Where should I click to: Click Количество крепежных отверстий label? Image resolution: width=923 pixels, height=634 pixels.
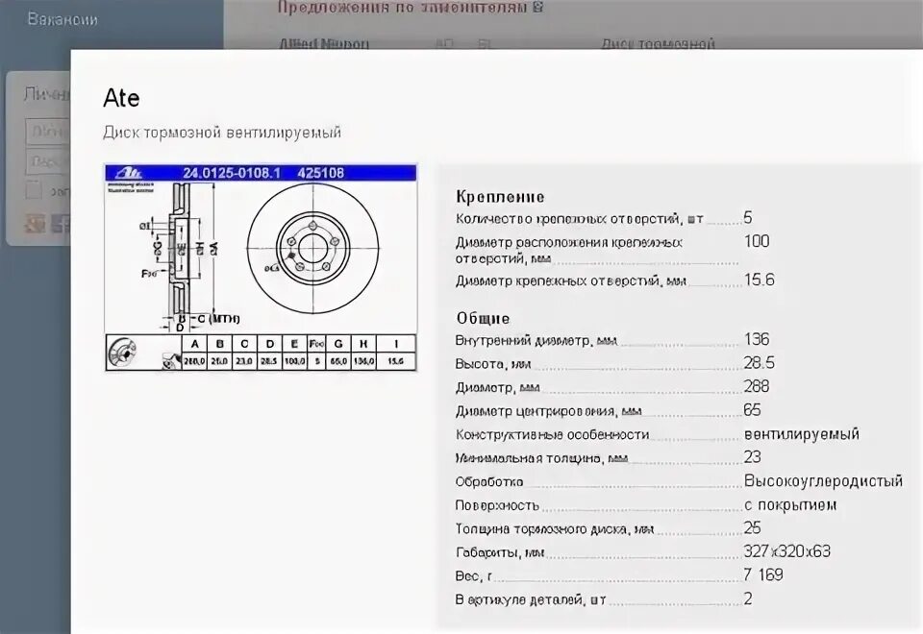click(x=580, y=219)
